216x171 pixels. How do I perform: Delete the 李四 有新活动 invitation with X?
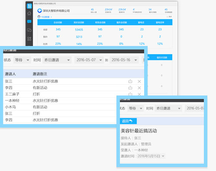(x=139, y=88)
